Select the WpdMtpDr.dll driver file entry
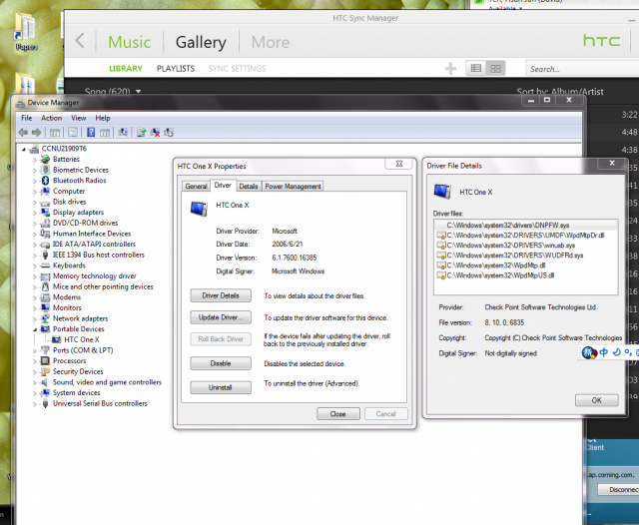The height and width of the screenshot is (525, 639). (x=526, y=236)
